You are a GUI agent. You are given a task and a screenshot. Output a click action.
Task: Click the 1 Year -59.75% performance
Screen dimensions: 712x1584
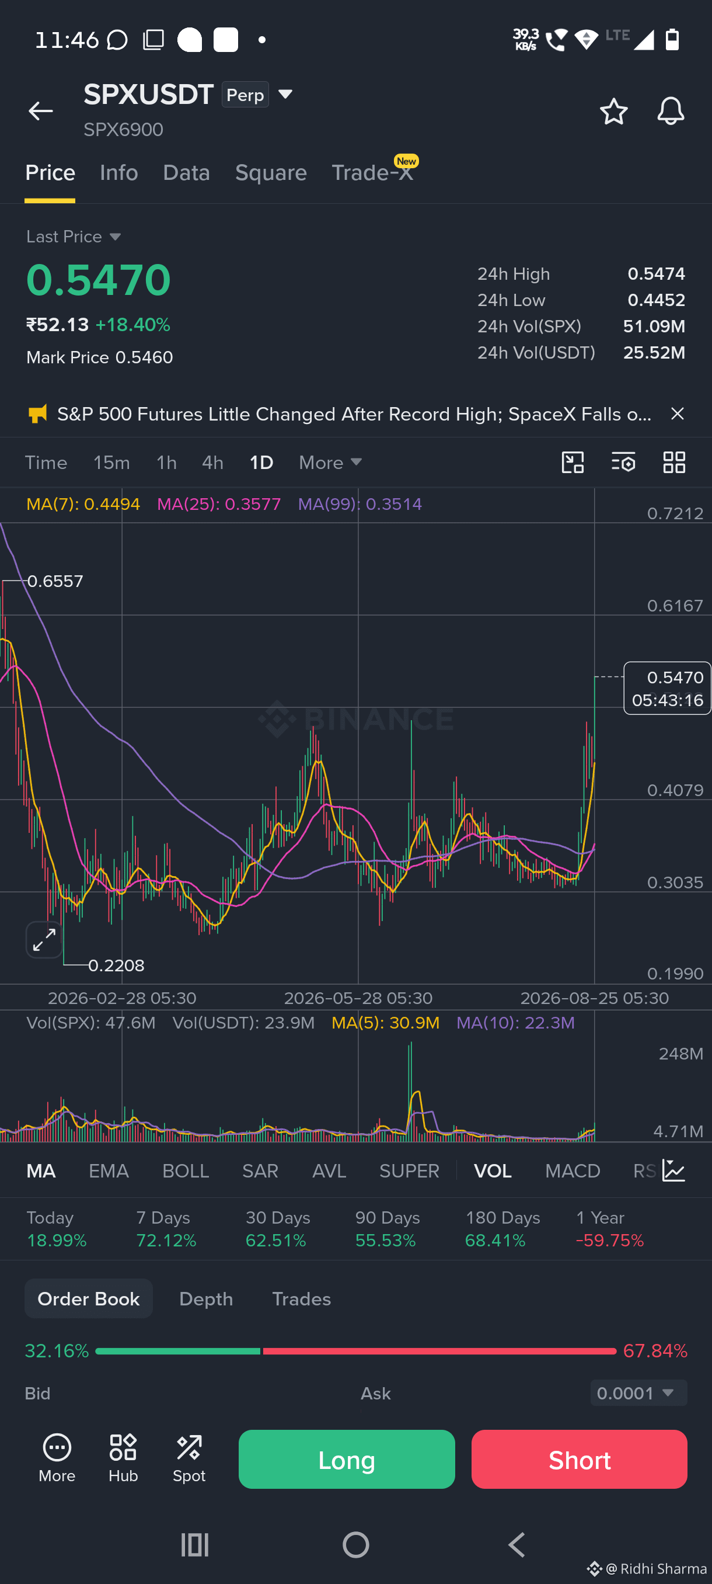(609, 1229)
